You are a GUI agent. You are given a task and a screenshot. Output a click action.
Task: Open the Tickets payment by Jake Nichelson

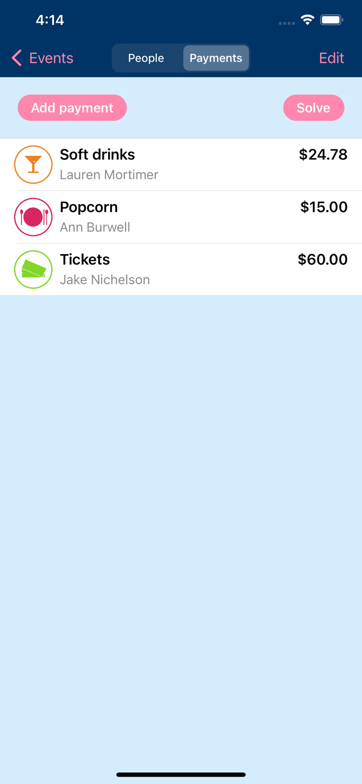coord(181,270)
